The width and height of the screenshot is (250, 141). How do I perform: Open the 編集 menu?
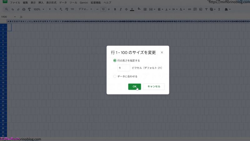point(25,3)
